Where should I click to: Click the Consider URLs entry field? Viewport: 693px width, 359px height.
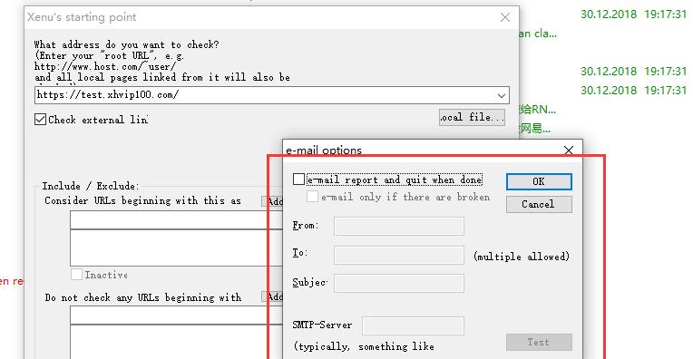coord(176,220)
